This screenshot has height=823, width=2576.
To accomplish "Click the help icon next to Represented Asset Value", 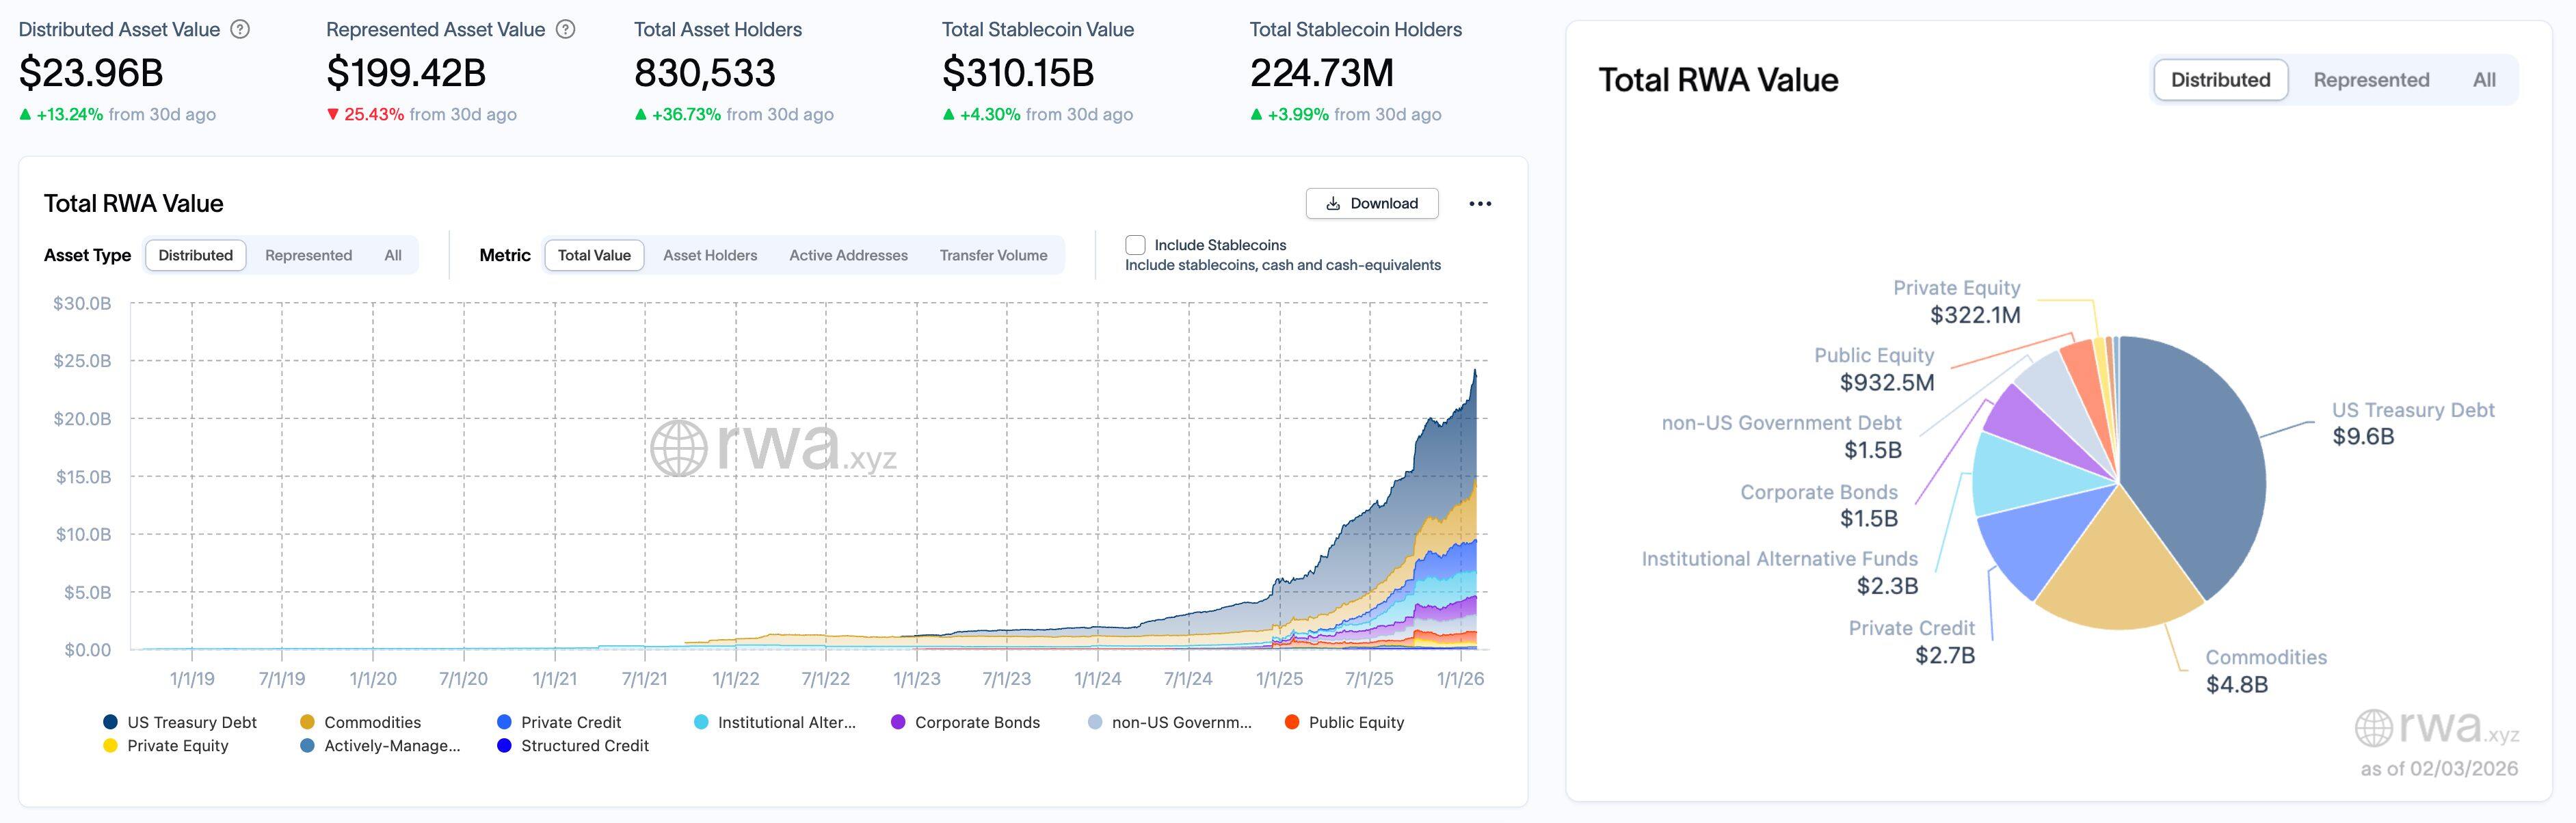I will click(x=565, y=29).
